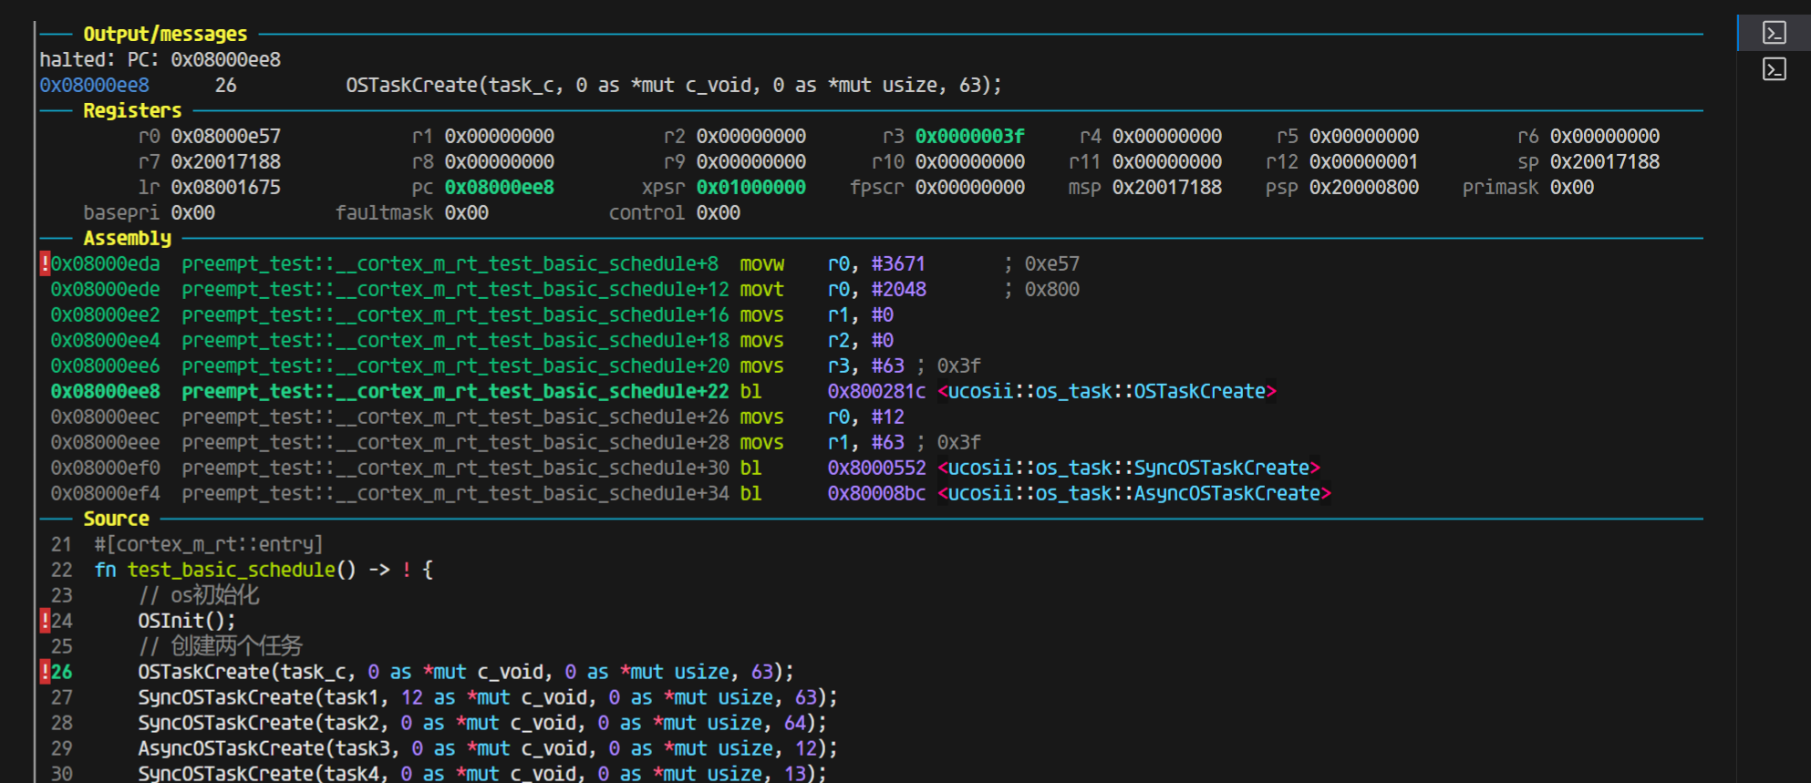Click the movt r0, #2048 instruction

click(x=833, y=289)
